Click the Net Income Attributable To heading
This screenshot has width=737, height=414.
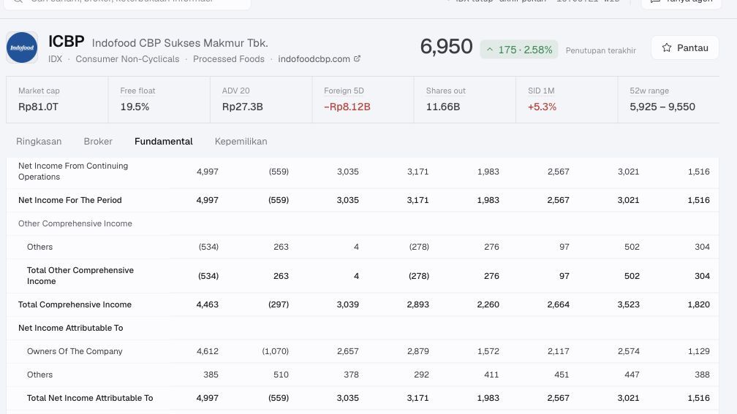tap(70, 328)
